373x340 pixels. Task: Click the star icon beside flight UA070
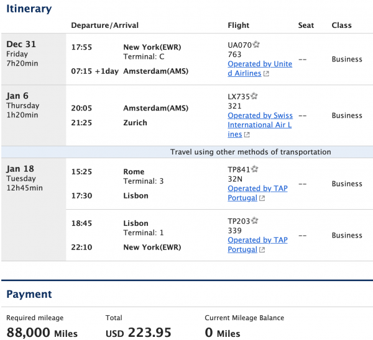click(256, 45)
